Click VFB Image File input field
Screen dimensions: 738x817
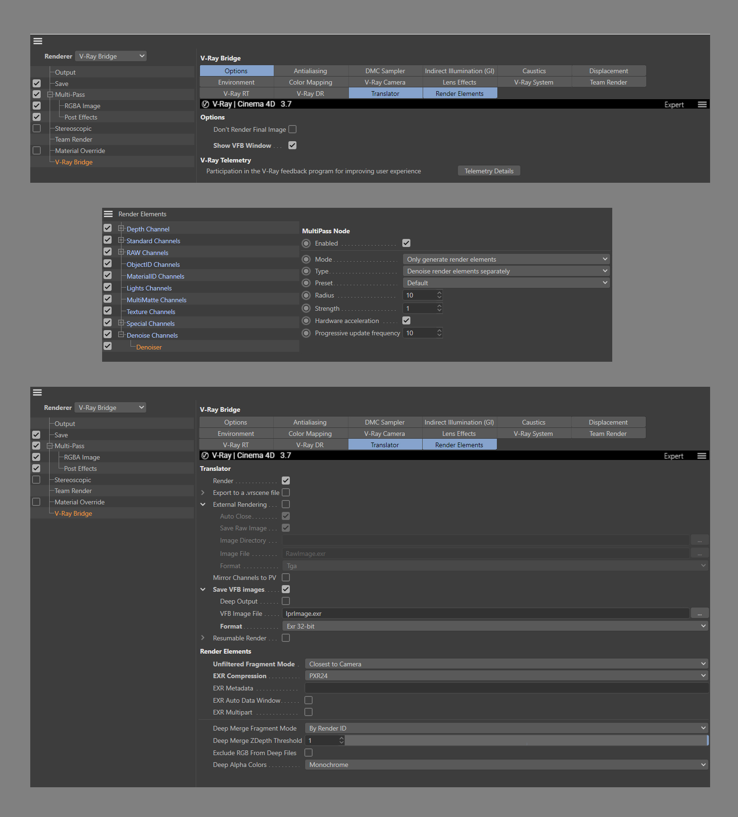486,613
